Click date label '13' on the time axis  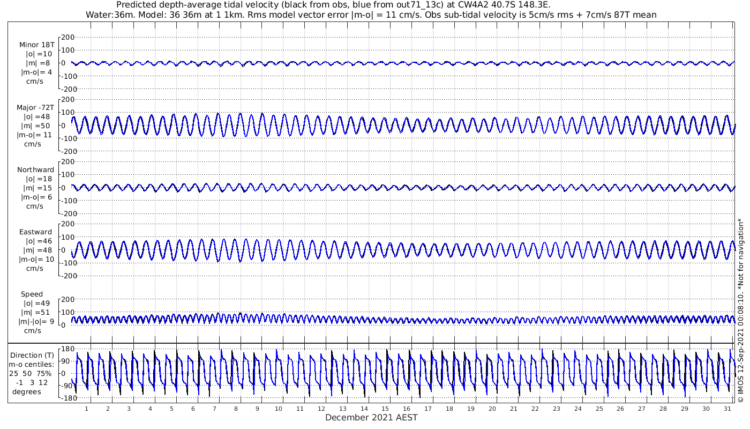pyautogui.click(x=343, y=409)
